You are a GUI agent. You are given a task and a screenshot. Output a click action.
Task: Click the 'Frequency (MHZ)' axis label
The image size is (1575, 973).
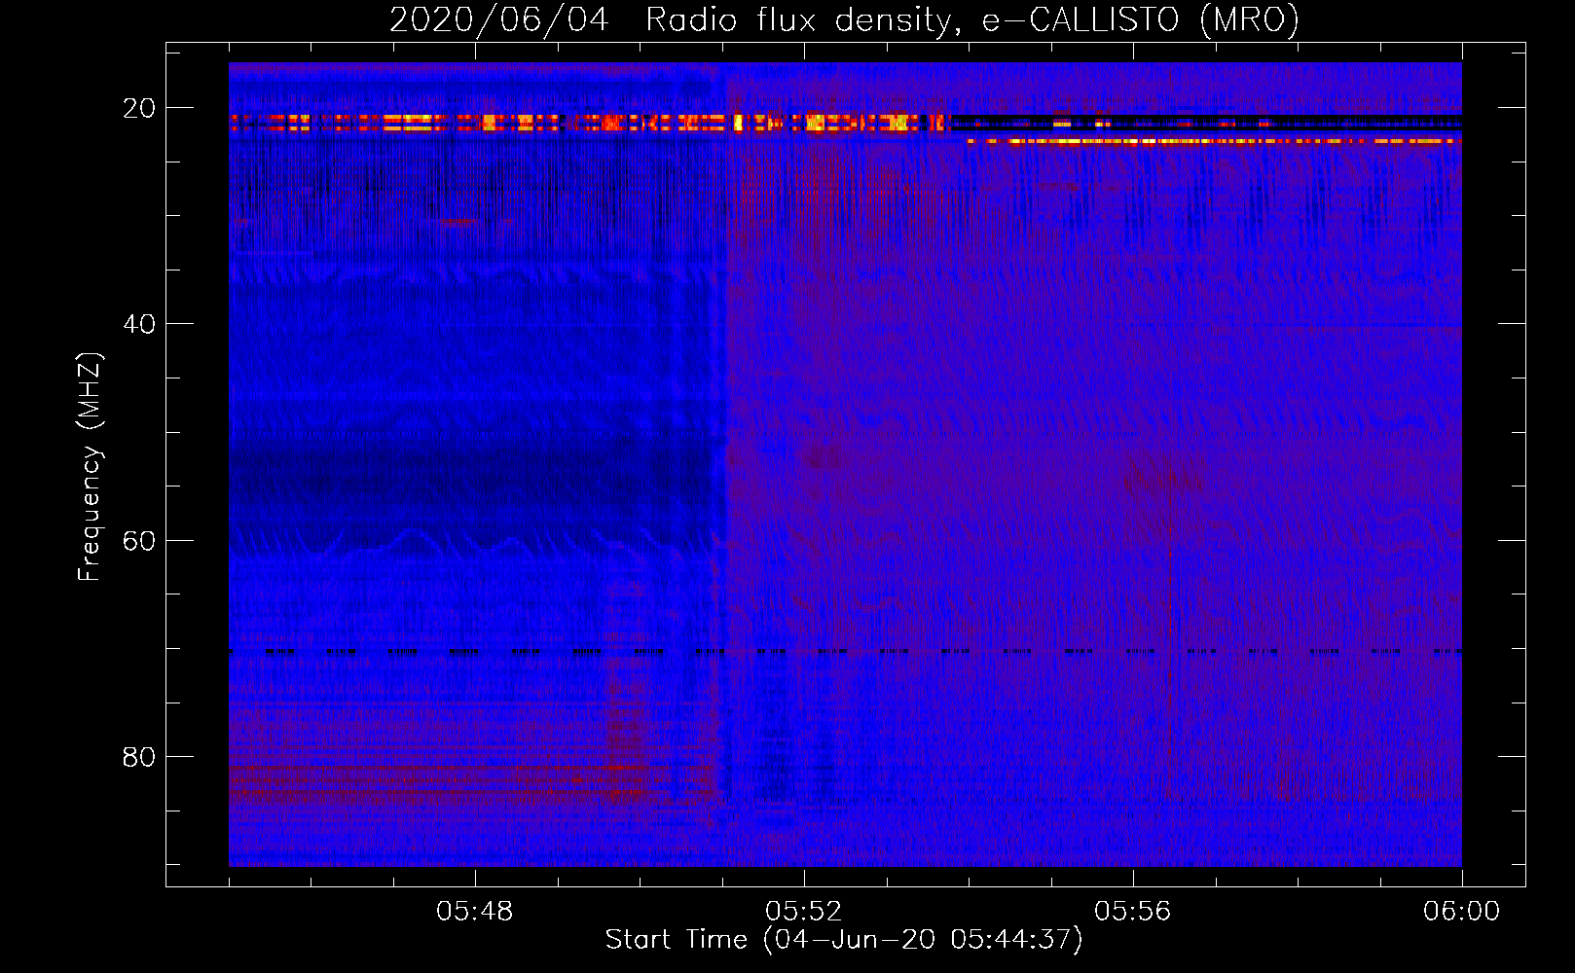90,467
